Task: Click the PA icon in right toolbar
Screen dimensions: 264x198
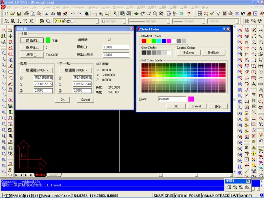Action: click(x=240, y=30)
